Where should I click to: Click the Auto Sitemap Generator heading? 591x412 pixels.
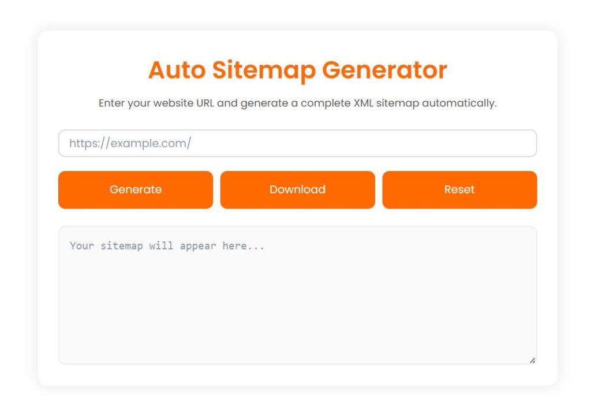tap(297, 70)
